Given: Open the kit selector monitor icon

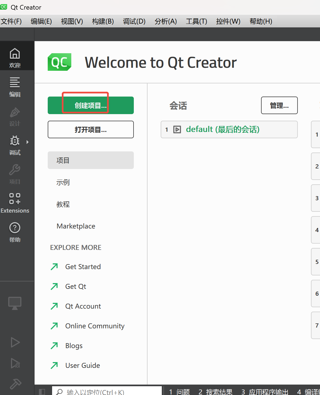Looking at the screenshot, I should (x=15, y=303).
